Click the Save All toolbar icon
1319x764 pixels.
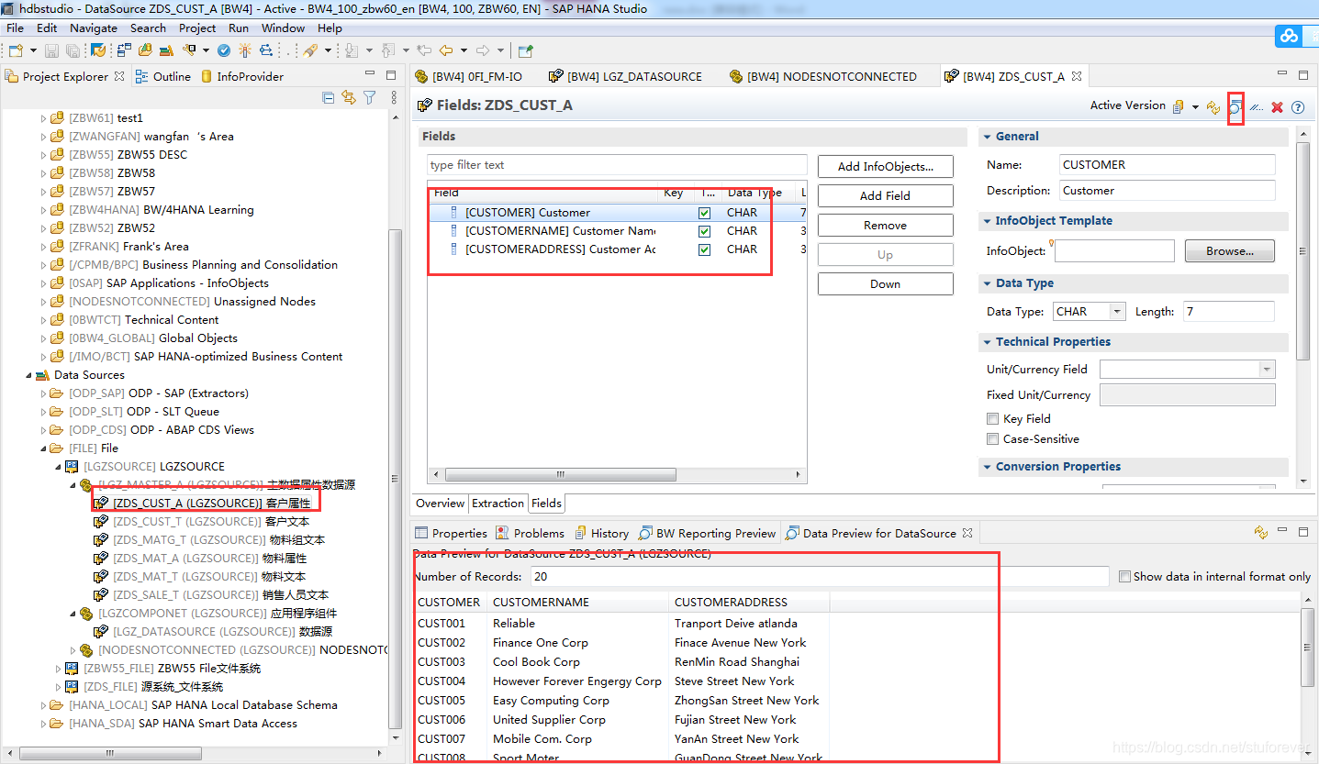point(73,50)
